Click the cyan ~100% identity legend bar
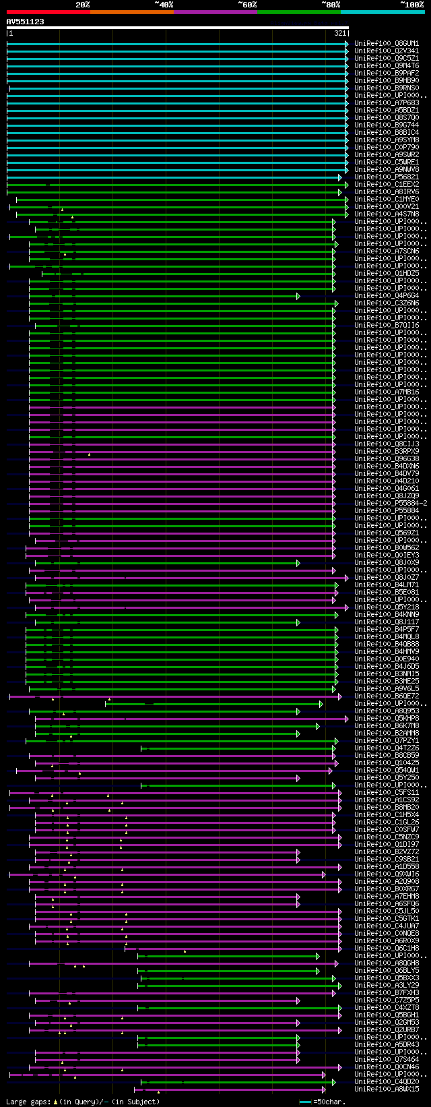 click(383, 12)
